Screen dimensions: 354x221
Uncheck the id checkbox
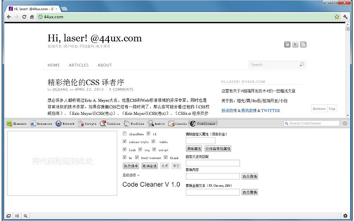[x=148, y=134]
